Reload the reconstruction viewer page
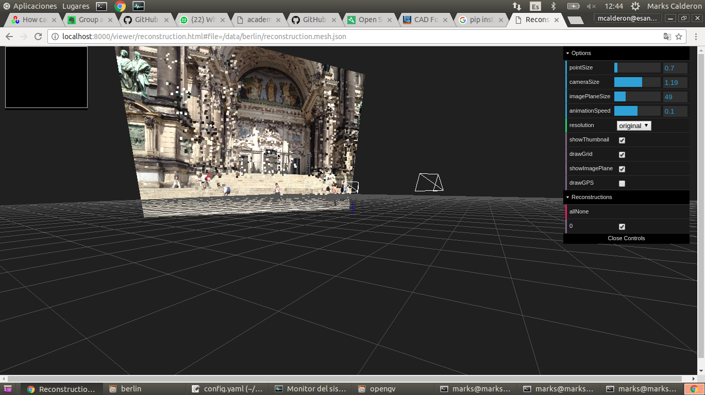705x395 pixels. (38, 37)
